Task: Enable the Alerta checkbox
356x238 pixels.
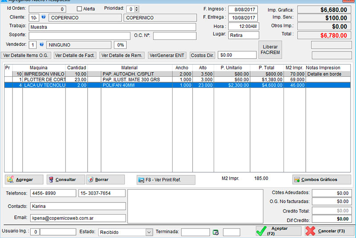Action: (x=80, y=9)
